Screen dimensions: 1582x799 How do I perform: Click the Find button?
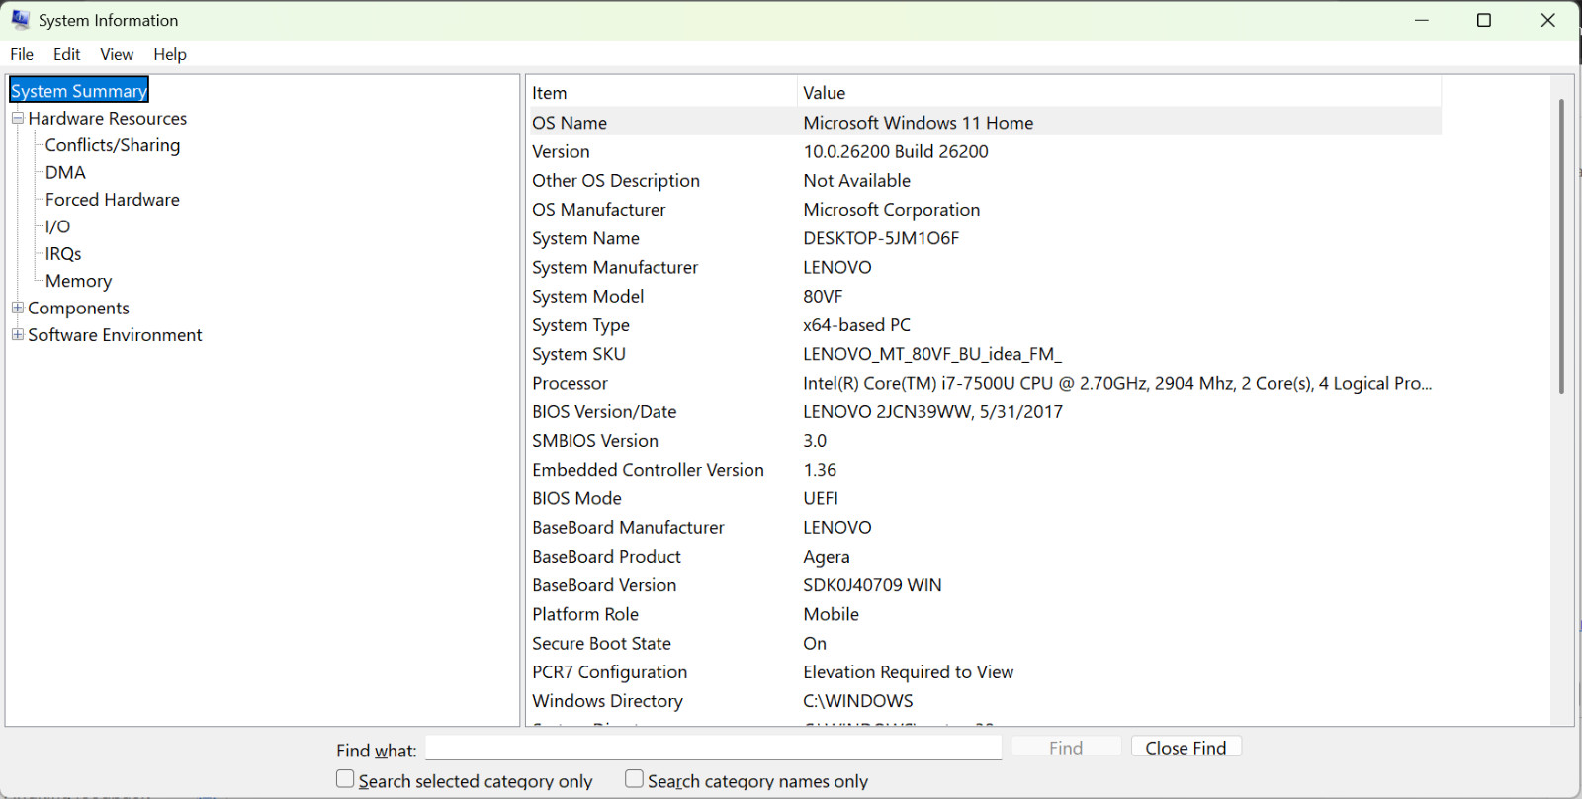click(x=1066, y=748)
